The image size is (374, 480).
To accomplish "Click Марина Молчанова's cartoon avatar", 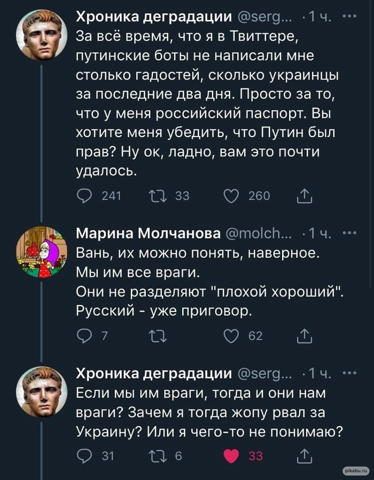I will tap(41, 252).
